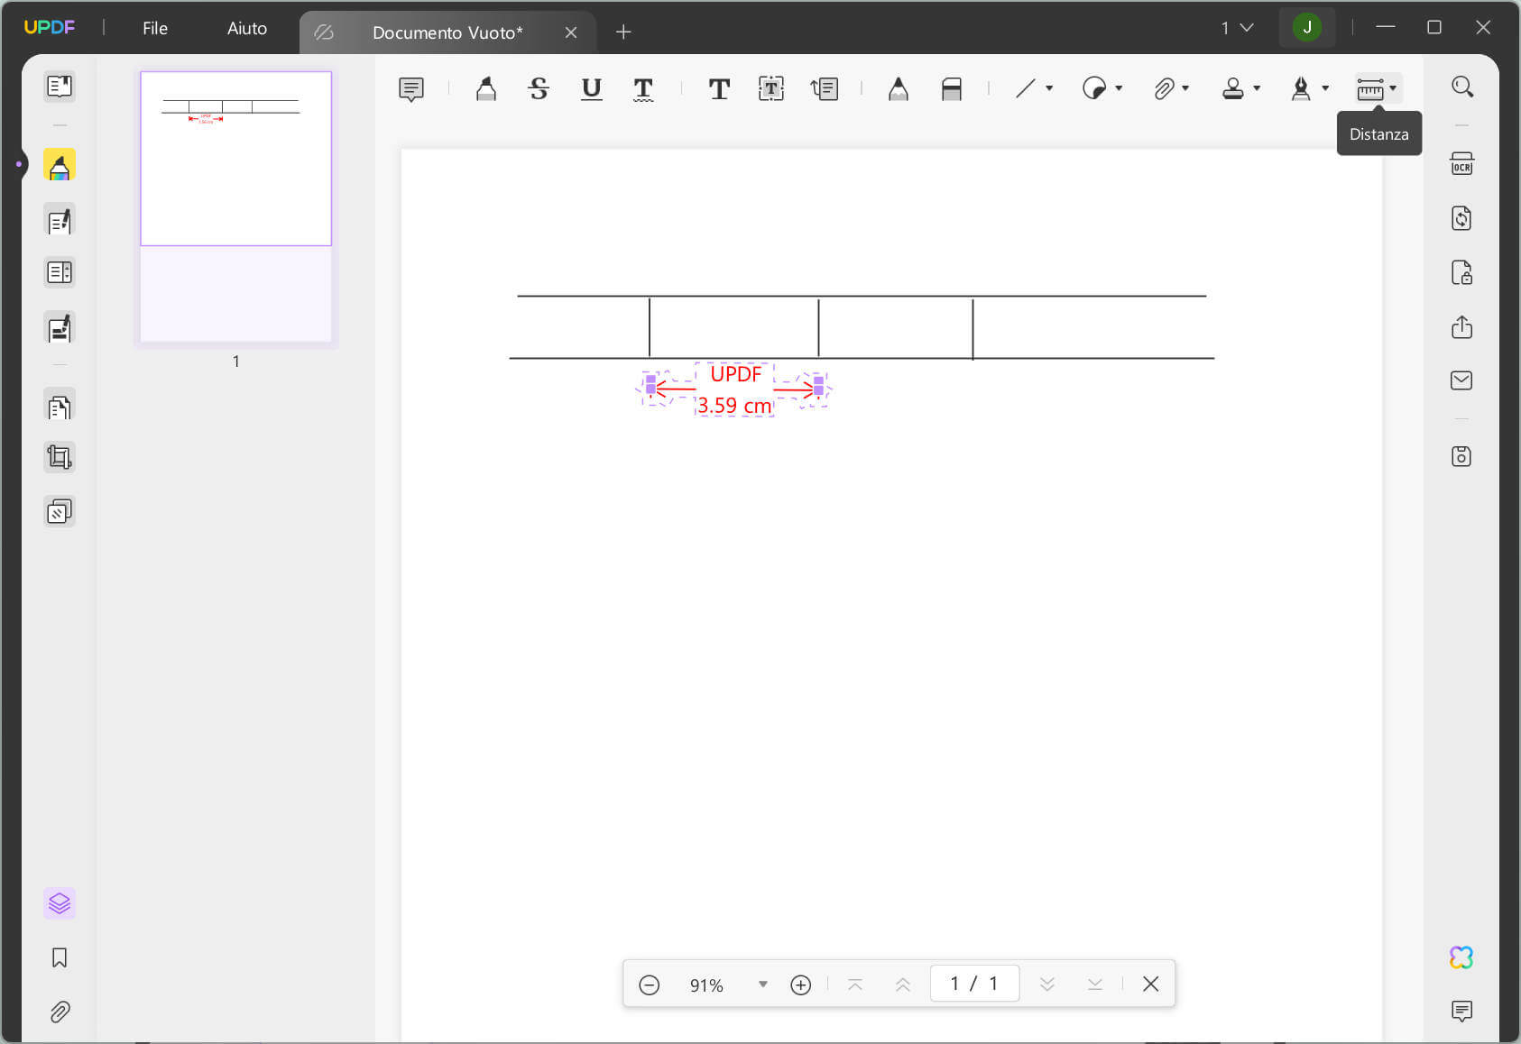Open the Share upload icon

tap(1462, 326)
